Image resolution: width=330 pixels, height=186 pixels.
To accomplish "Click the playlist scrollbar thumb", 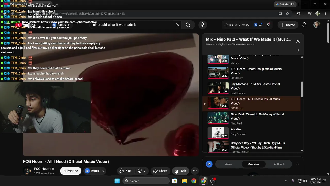I will [x=302, y=90].
